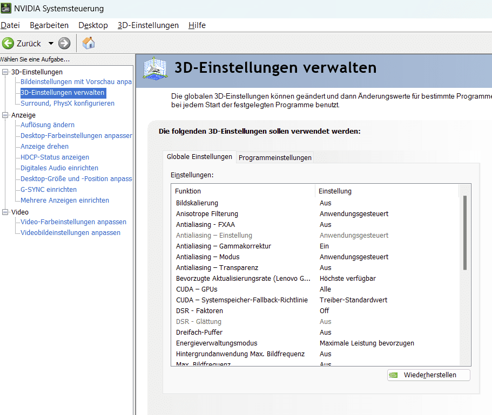Open the Hilfe menu

pyautogui.click(x=197, y=25)
